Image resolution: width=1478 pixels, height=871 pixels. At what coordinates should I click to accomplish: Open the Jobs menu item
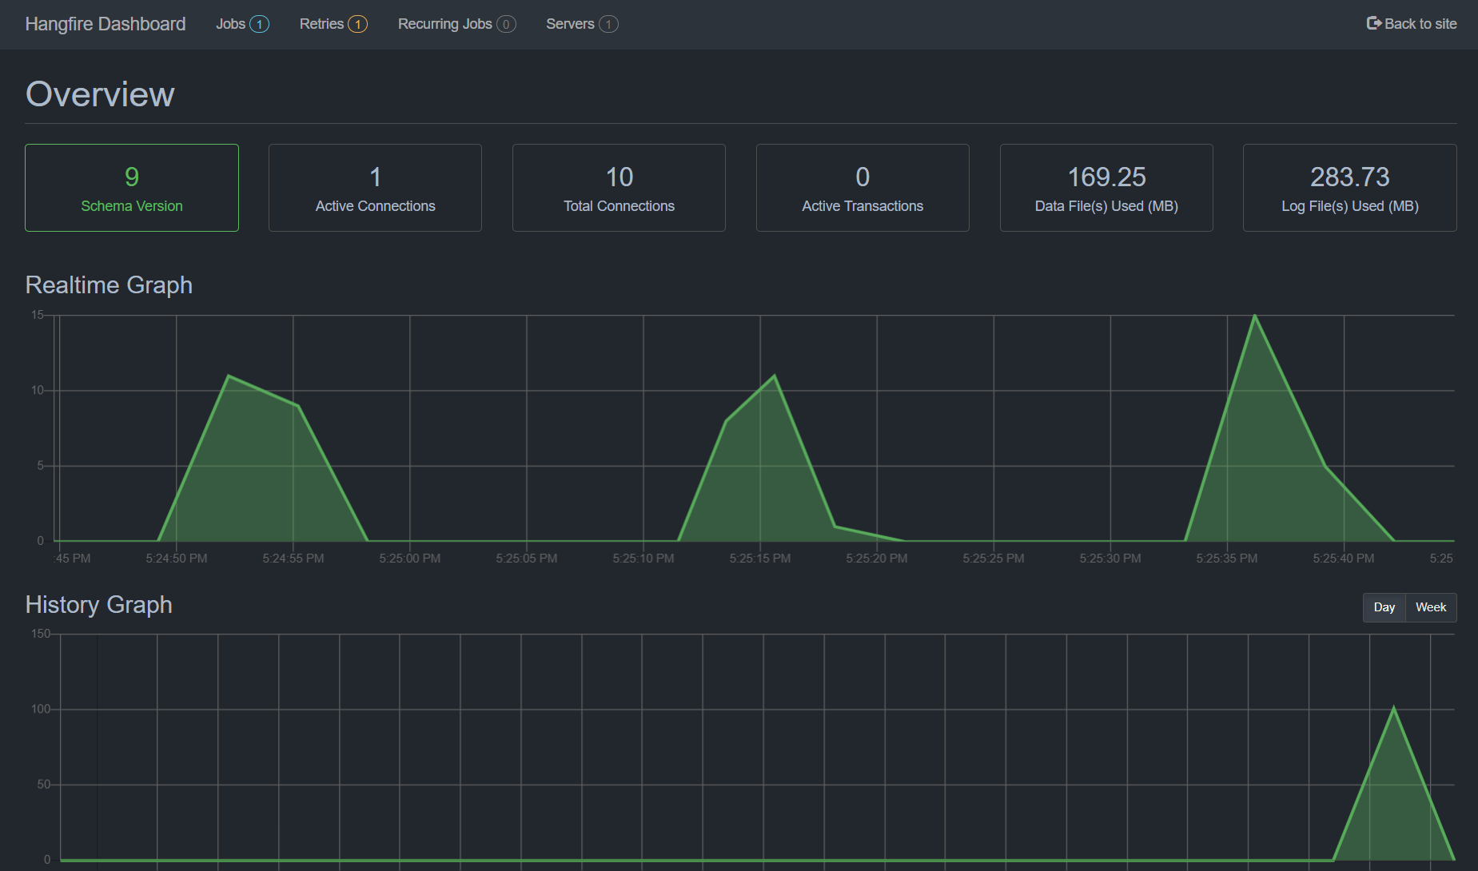pyautogui.click(x=230, y=24)
